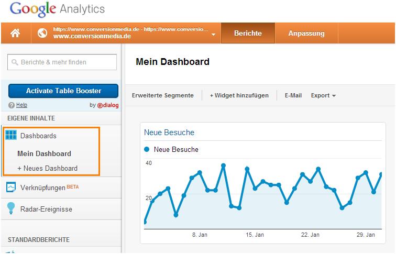Open the Neue Besuche widget title

click(169, 132)
